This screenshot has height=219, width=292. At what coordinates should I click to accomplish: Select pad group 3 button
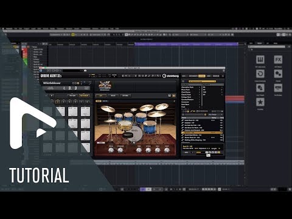(x=64, y=102)
